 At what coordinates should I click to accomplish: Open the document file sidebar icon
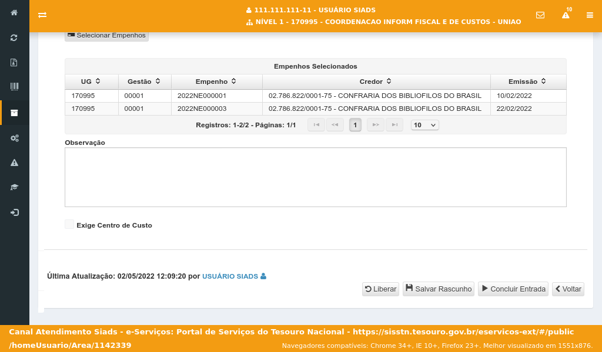coord(14,62)
